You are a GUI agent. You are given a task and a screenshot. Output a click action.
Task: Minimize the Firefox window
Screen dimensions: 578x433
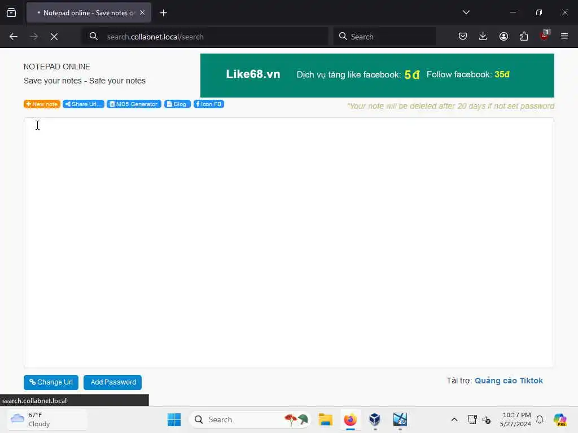click(513, 12)
